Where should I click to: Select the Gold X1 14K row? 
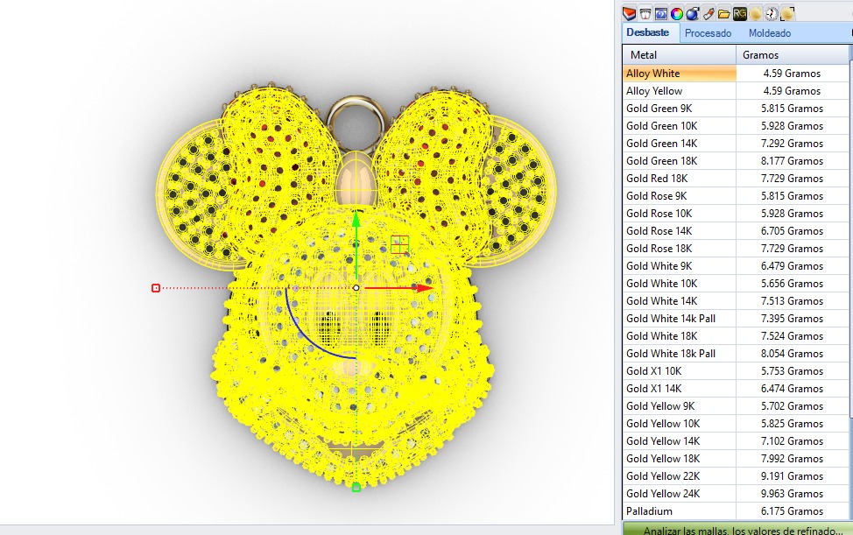736,388
